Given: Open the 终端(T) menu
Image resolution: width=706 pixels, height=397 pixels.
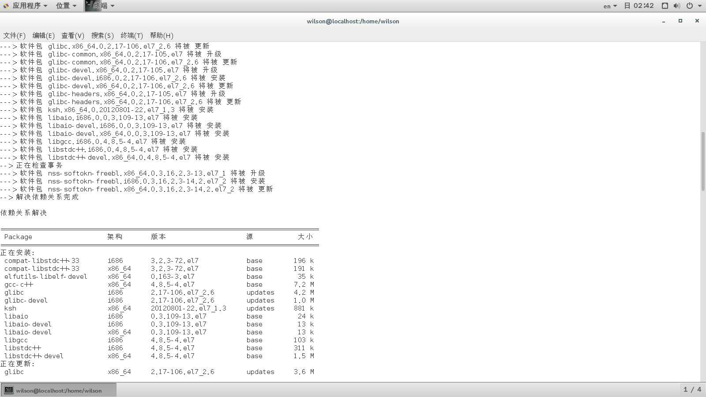Looking at the screenshot, I should tap(131, 35).
